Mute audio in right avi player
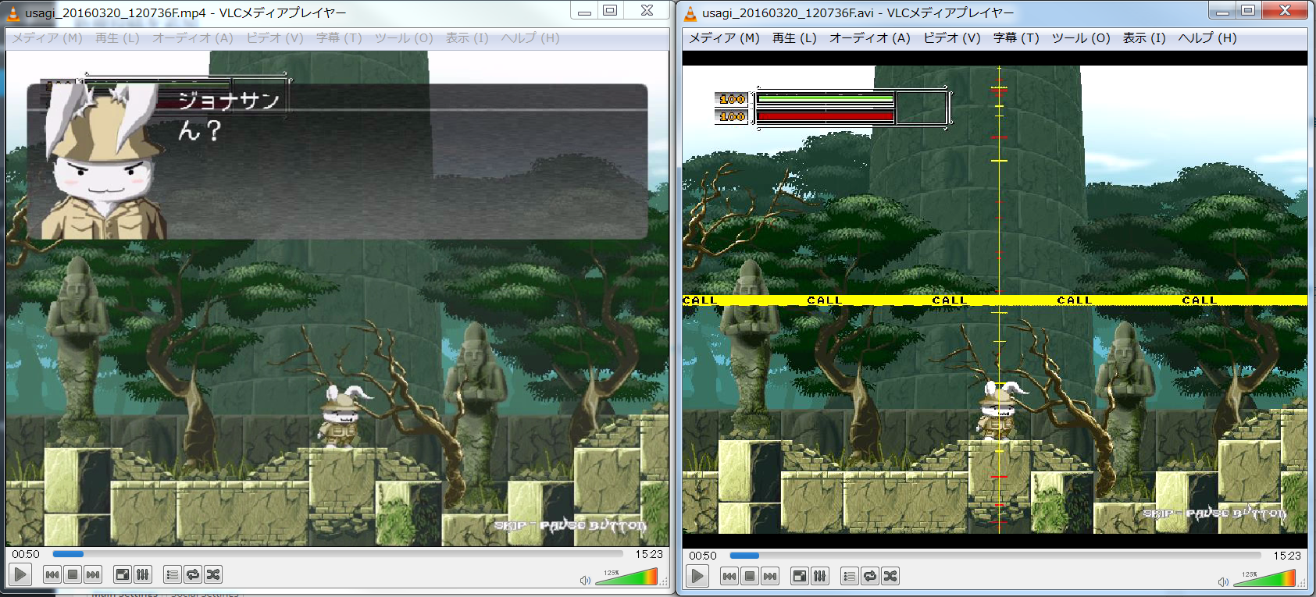This screenshot has height=597, width=1316. [1224, 582]
